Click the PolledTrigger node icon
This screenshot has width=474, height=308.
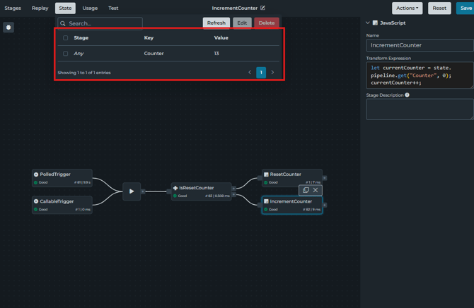coord(36,174)
